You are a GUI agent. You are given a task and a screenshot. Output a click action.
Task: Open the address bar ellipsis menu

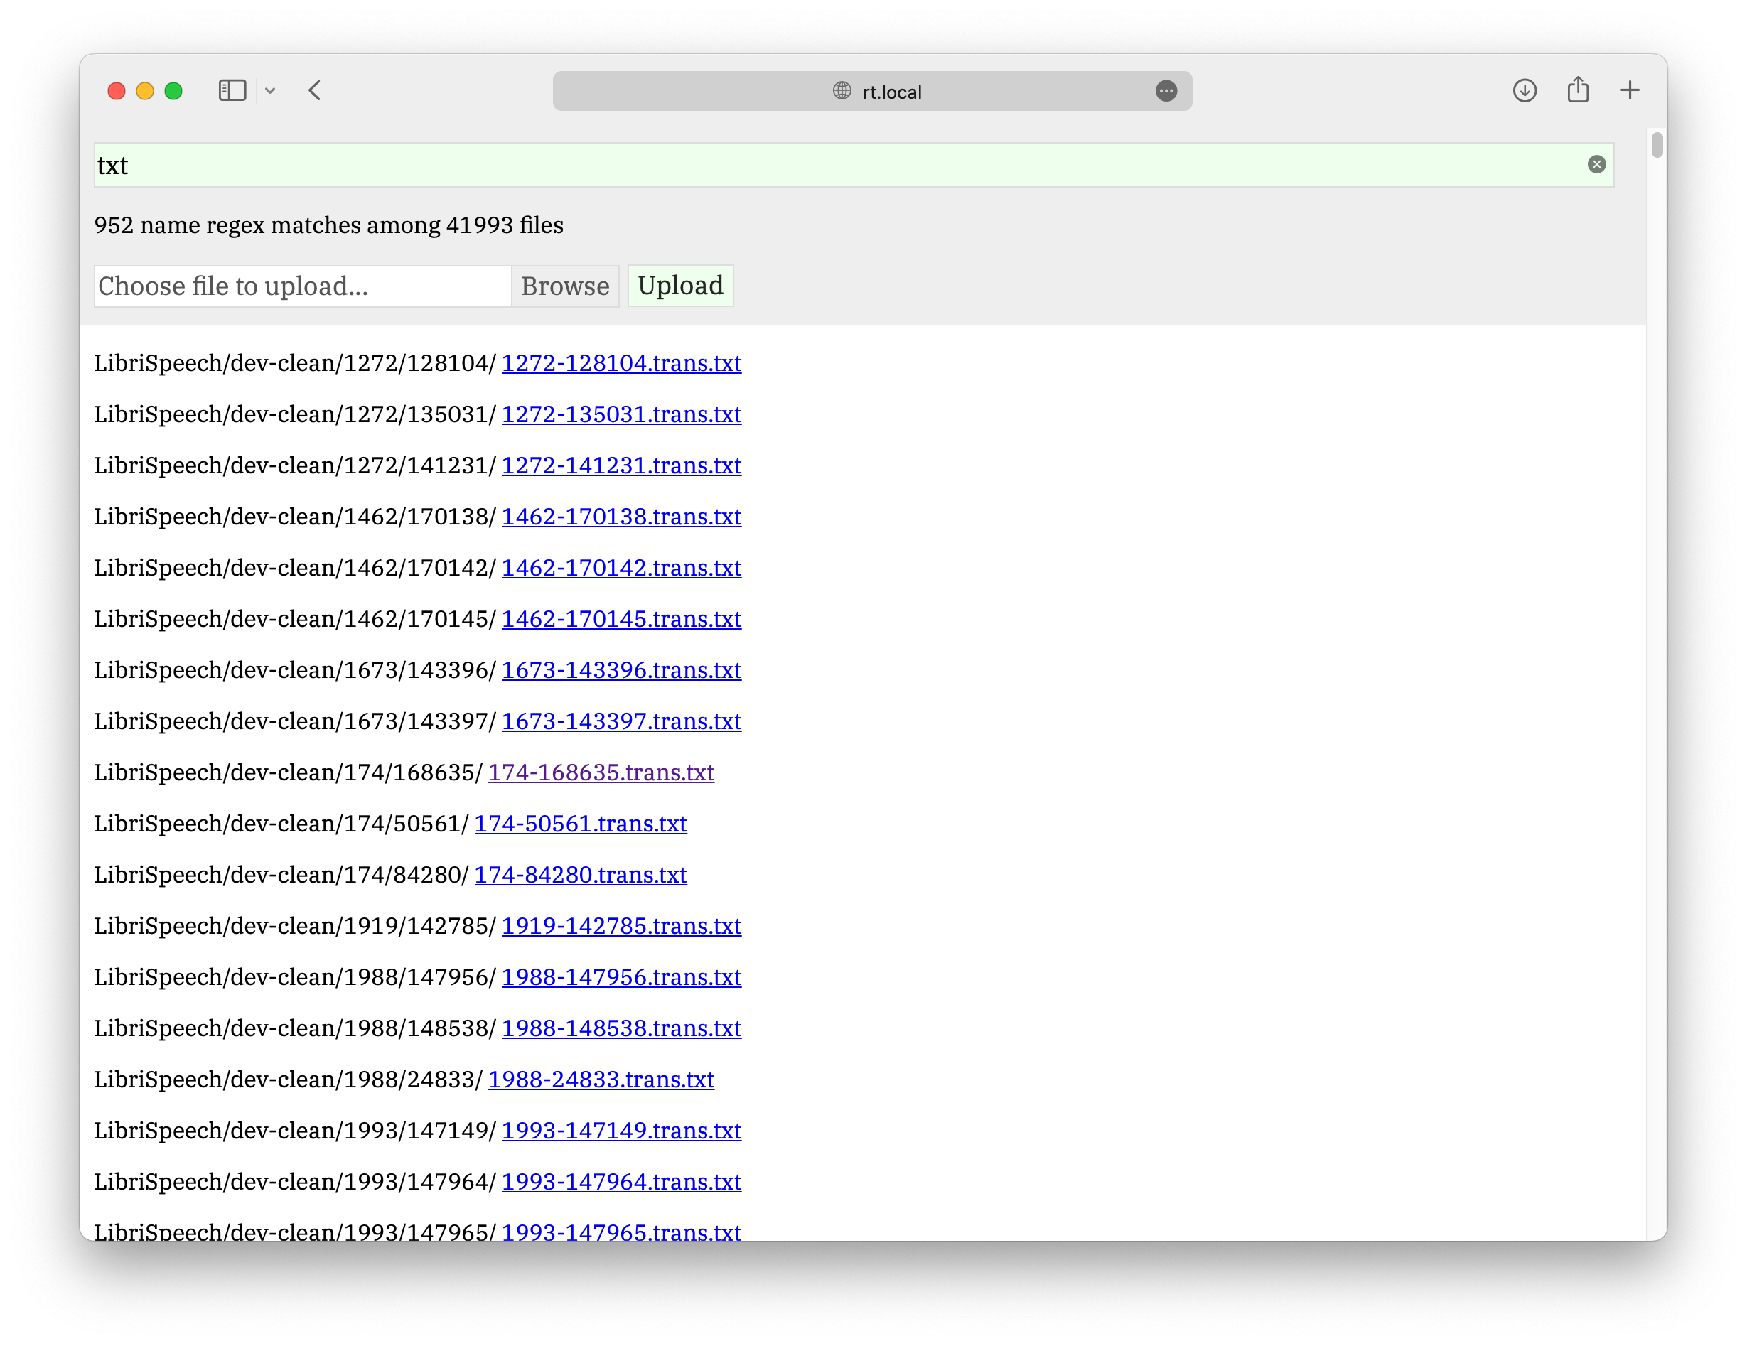[x=1166, y=91]
